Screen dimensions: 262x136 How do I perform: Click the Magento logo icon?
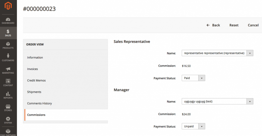coord(8,6)
